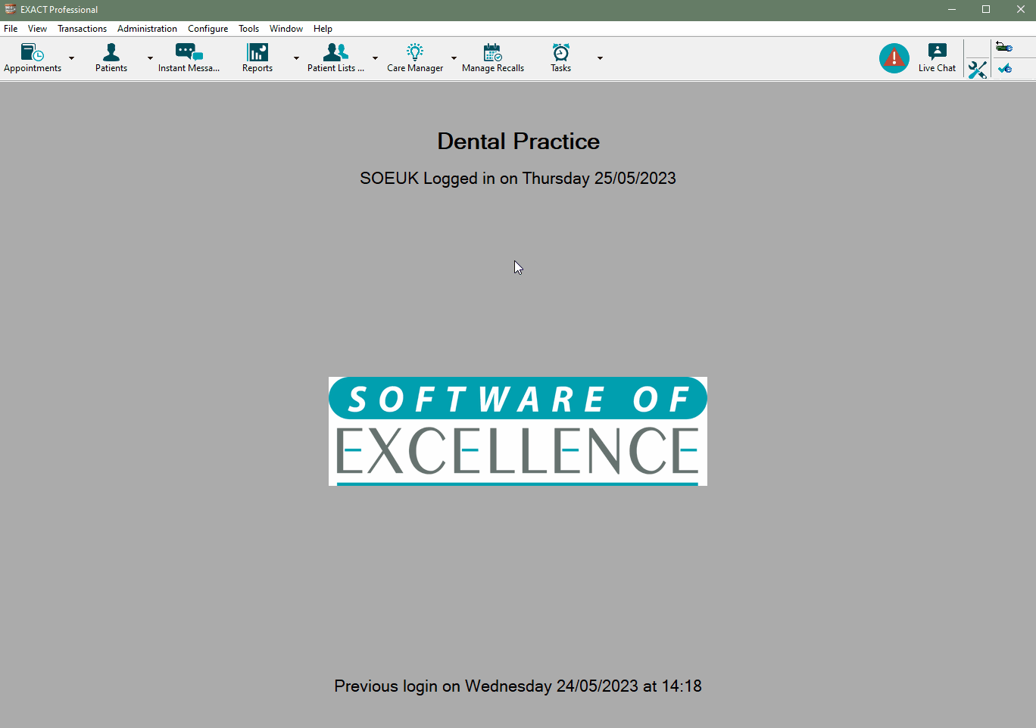Open the Reports toolbar icon
This screenshot has height=728, width=1036.
coord(257,58)
